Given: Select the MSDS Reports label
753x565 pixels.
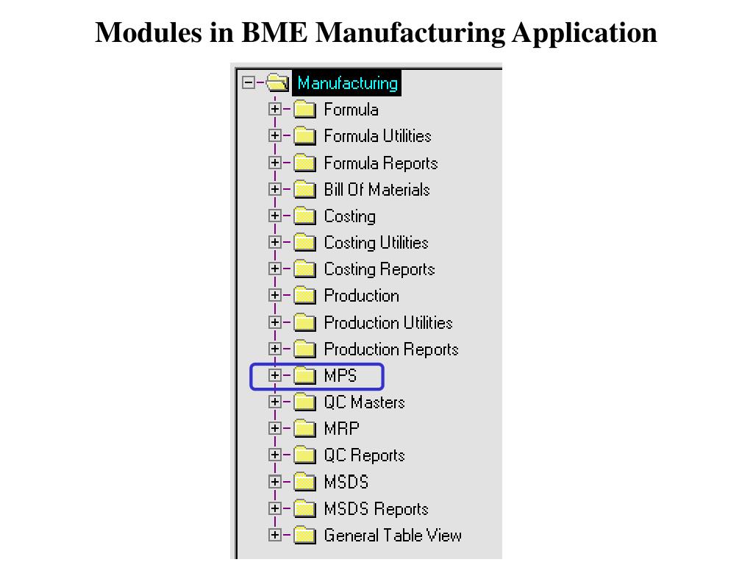Looking at the screenshot, I should (x=376, y=509).
